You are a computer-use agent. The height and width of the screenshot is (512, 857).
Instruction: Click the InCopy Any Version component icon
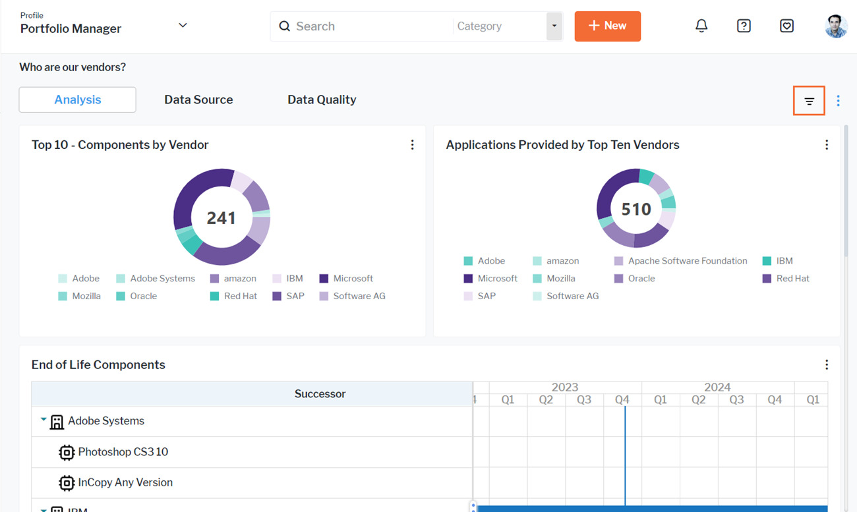pyautogui.click(x=67, y=483)
